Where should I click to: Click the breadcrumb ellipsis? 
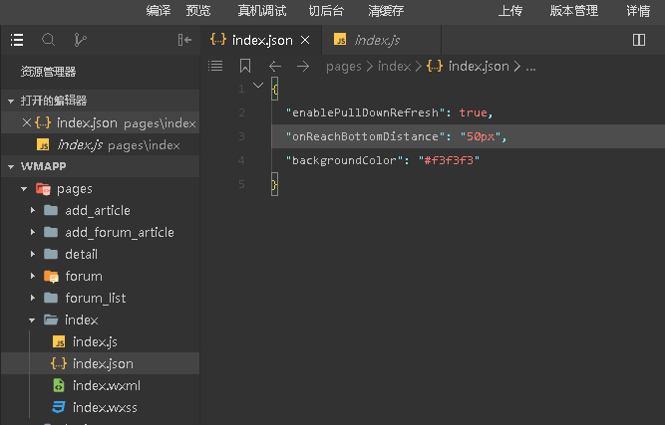click(x=530, y=67)
